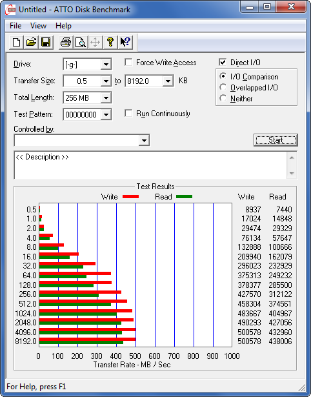Click the Description text box
Screen dimensions: 311x397
click(150, 165)
